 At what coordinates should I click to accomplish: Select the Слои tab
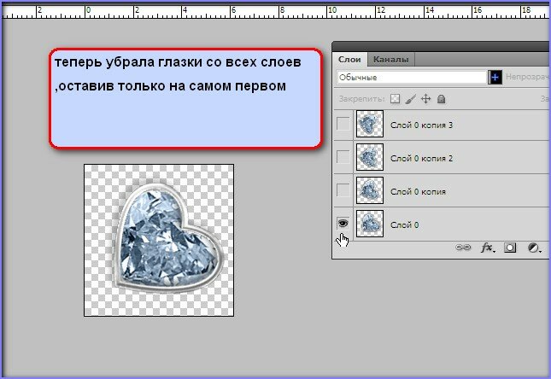349,60
